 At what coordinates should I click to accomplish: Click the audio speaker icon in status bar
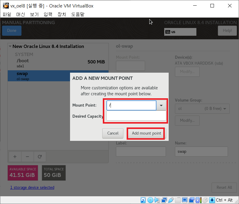coord(157,200)
